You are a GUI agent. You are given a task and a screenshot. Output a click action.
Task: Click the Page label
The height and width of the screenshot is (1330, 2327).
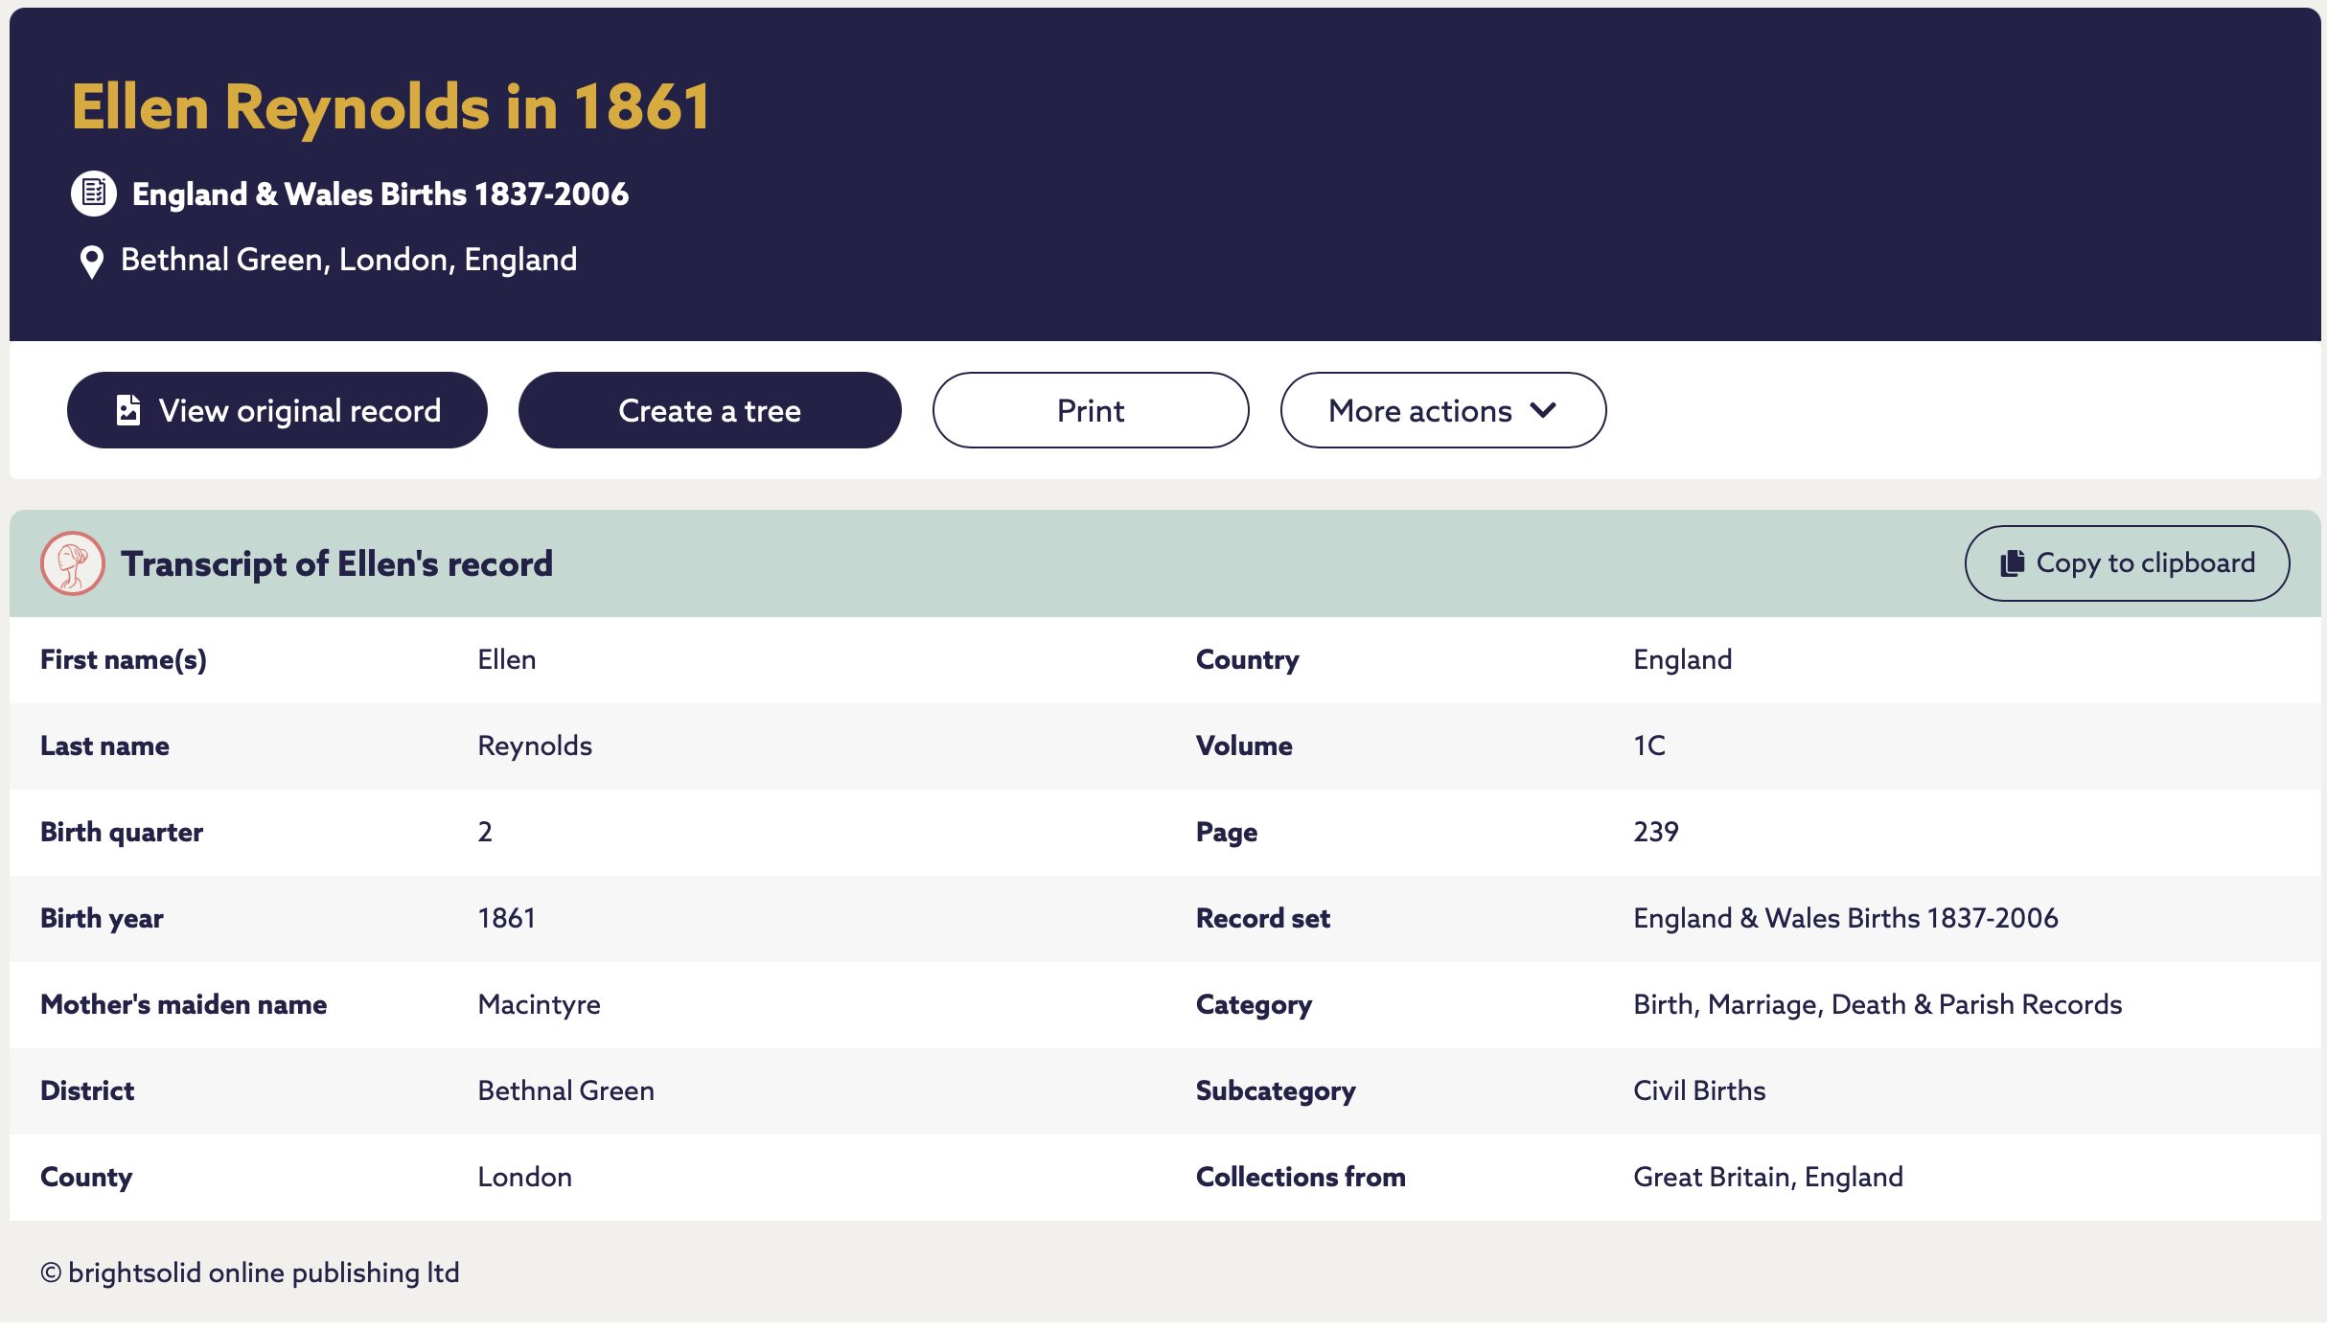[x=1226, y=833]
